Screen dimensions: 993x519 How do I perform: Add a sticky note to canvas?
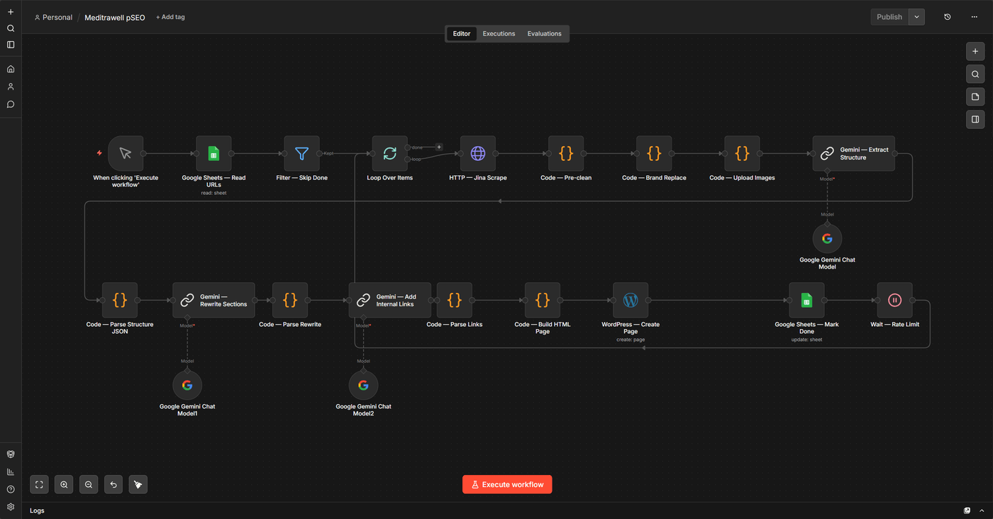[x=975, y=96]
